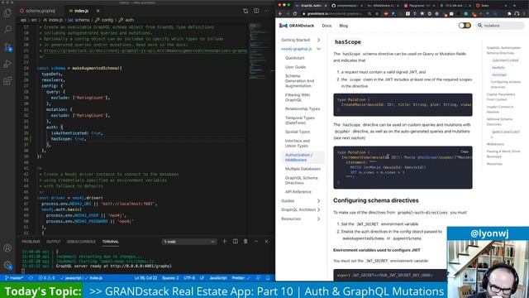Open the Extensions view icon

[x=7, y=81]
